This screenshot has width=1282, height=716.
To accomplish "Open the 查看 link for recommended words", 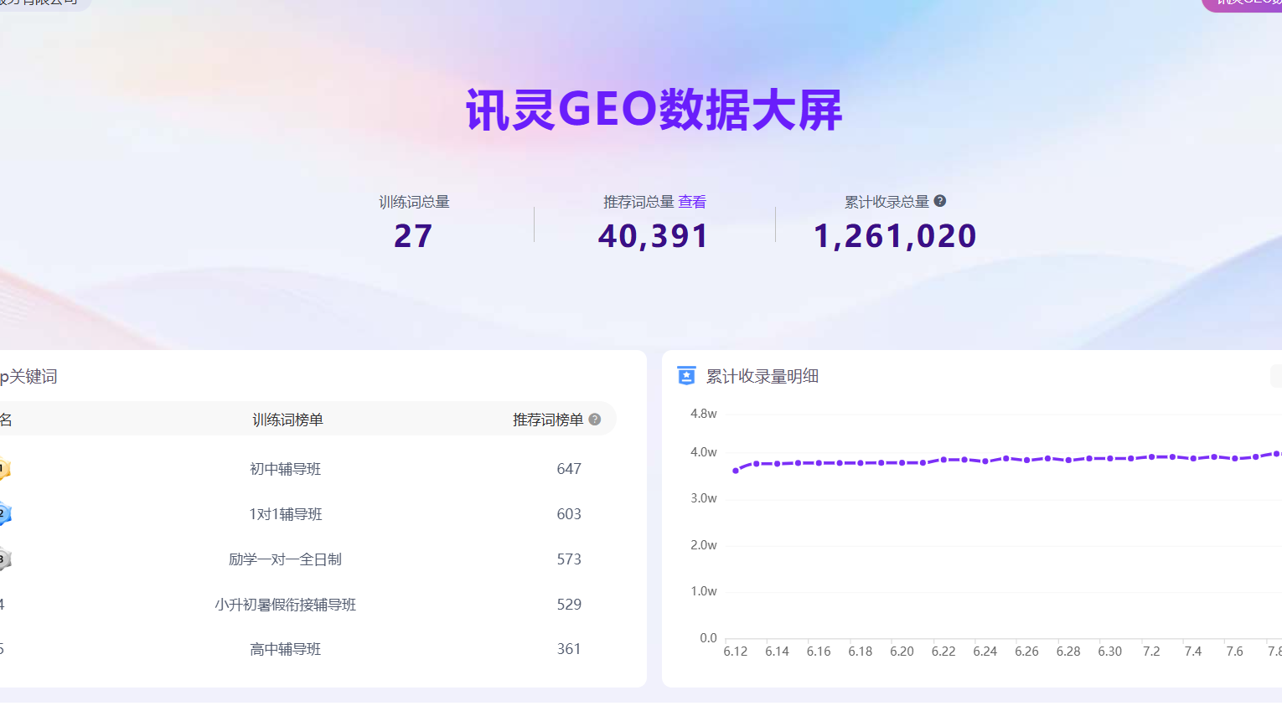I will 692,202.
